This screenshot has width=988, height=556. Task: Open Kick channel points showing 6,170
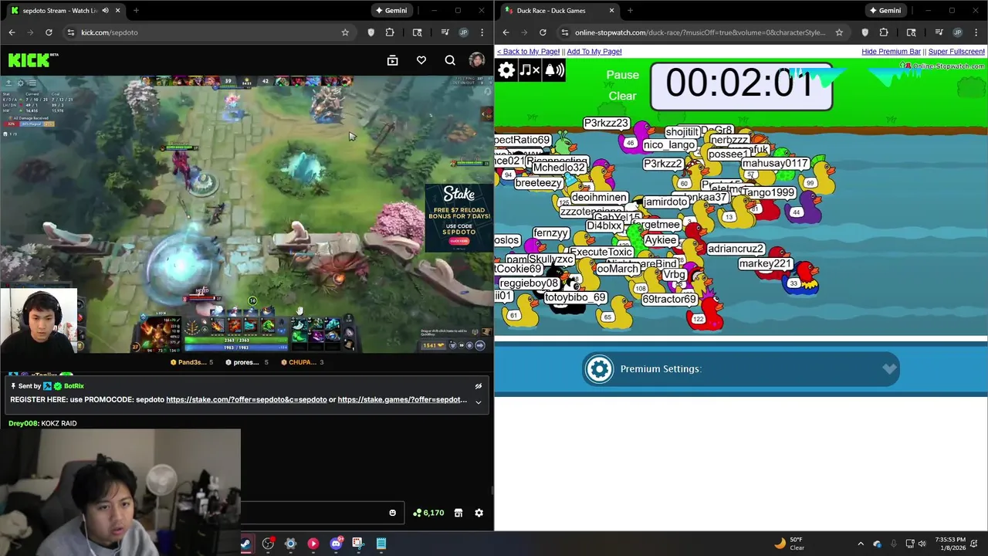tap(428, 513)
